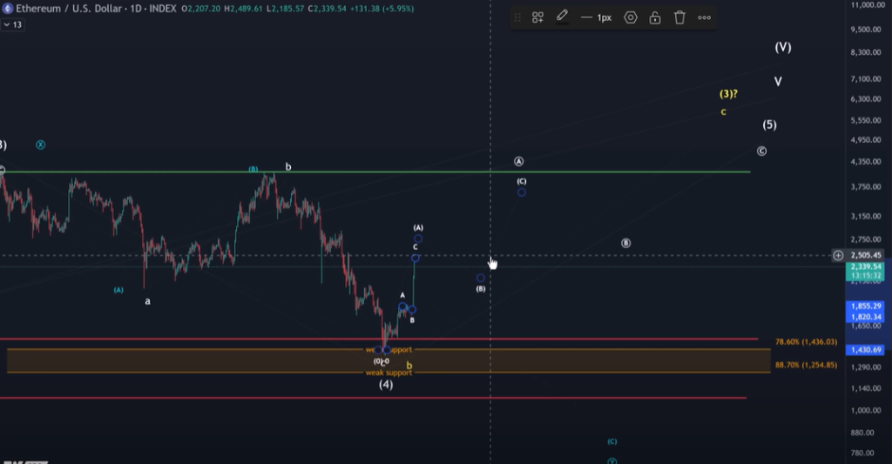Image resolution: width=892 pixels, height=464 pixels.
Task: Open drawing settings hexagon icon
Action: point(631,17)
